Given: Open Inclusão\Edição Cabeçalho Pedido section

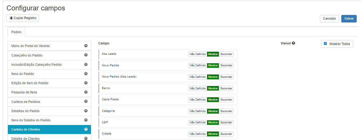Looking at the screenshot, I should (x=37, y=65).
